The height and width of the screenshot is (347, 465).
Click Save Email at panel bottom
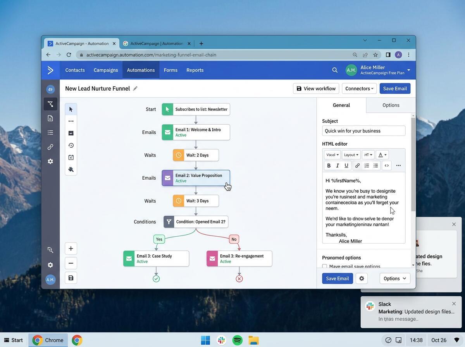(337, 278)
